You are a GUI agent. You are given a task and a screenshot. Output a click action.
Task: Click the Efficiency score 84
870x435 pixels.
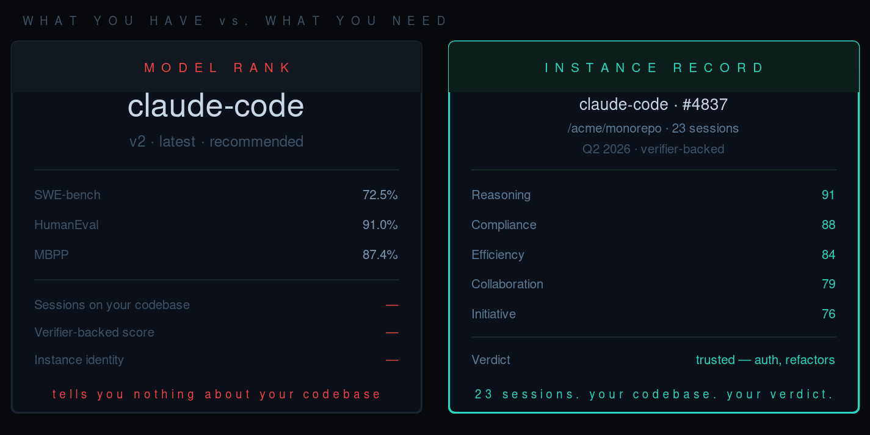828,255
